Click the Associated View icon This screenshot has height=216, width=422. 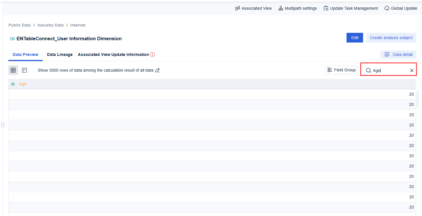(x=238, y=8)
